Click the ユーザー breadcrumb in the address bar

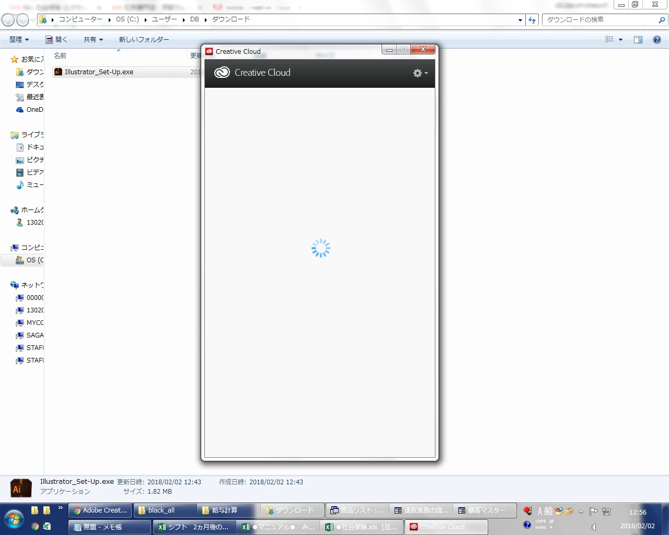[x=164, y=19]
